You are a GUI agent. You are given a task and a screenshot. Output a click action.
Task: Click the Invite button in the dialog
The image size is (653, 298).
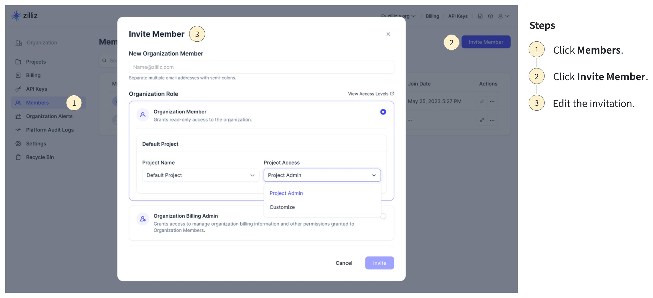click(379, 263)
